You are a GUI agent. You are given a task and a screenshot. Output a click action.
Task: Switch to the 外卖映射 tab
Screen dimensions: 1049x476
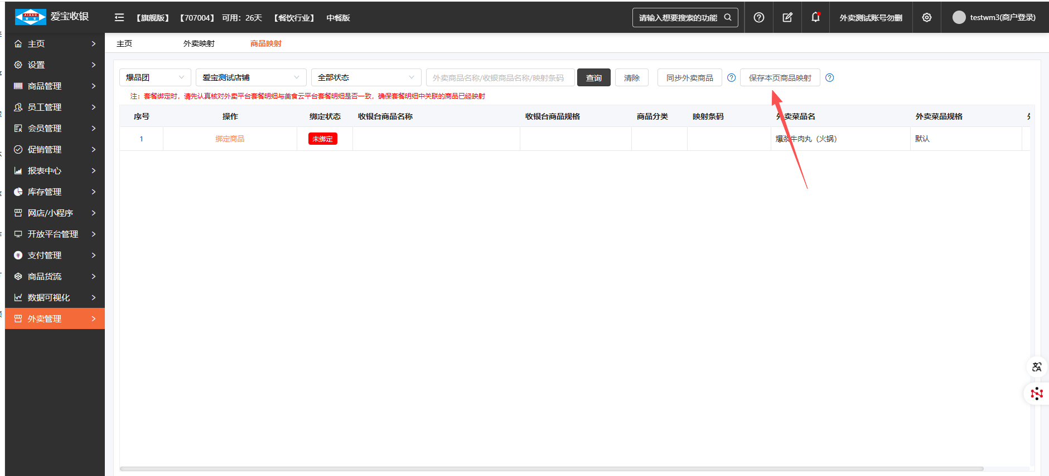pos(199,43)
